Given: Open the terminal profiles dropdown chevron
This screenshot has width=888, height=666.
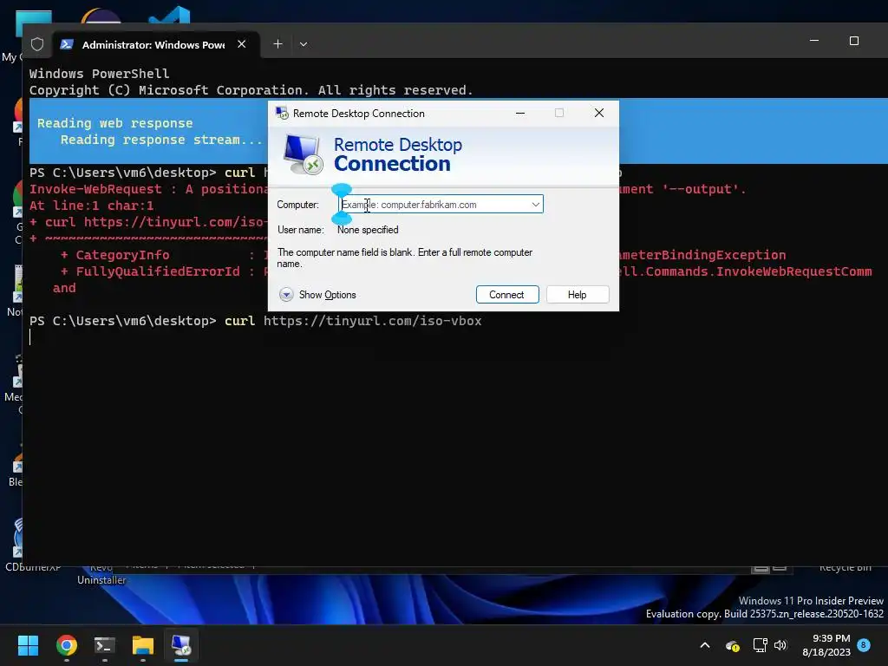Looking at the screenshot, I should (304, 44).
